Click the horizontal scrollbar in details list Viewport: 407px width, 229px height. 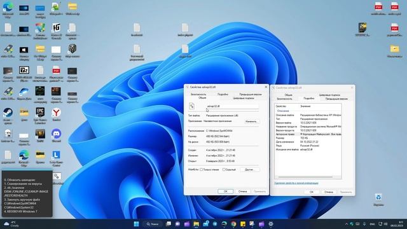point(305,177)
